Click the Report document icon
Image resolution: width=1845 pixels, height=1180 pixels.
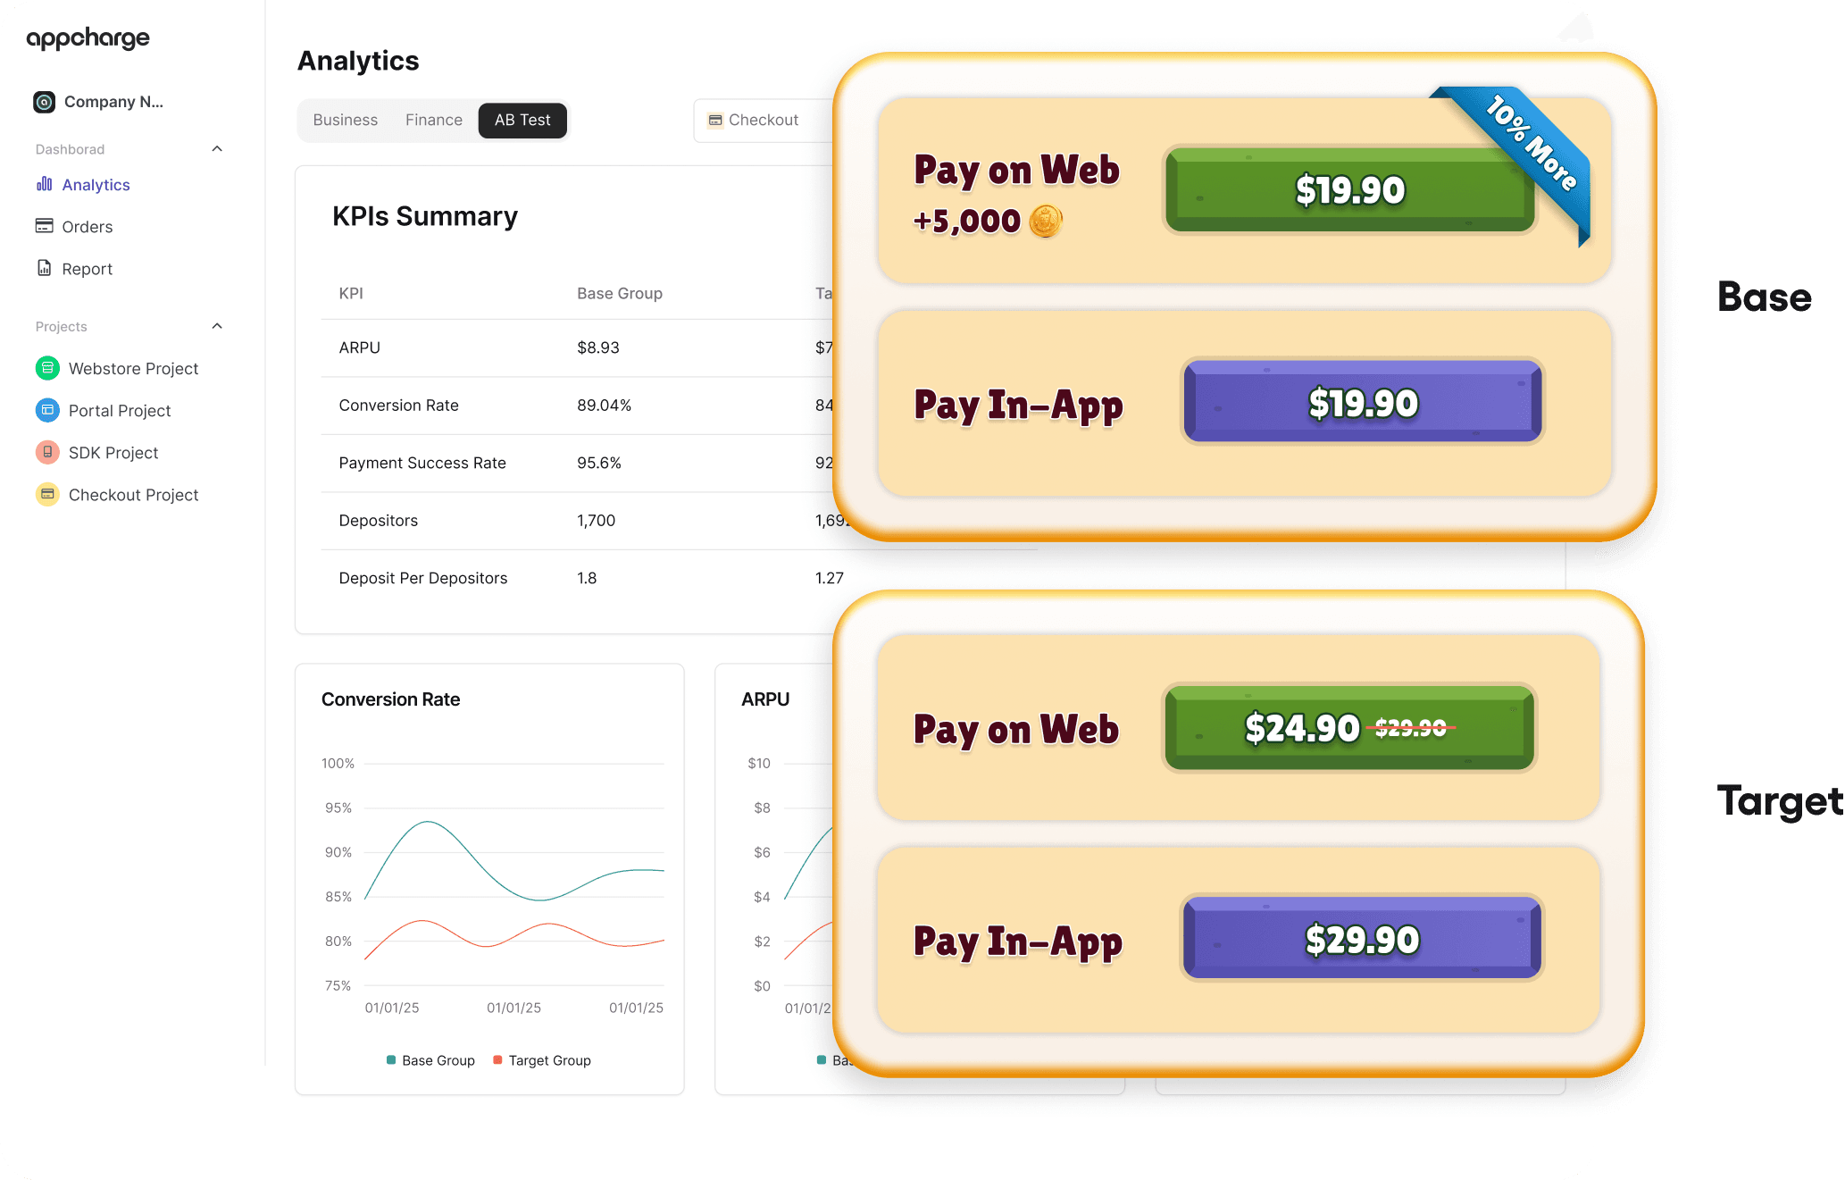pyautogui.click(x=44, y=268)
